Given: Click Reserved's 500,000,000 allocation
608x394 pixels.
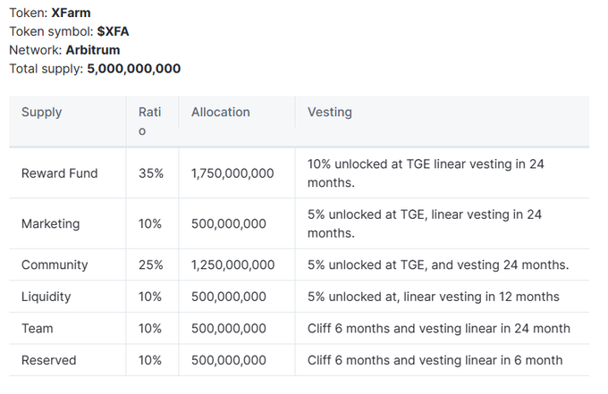Looking at the screenshot, I should coord(229,360).
